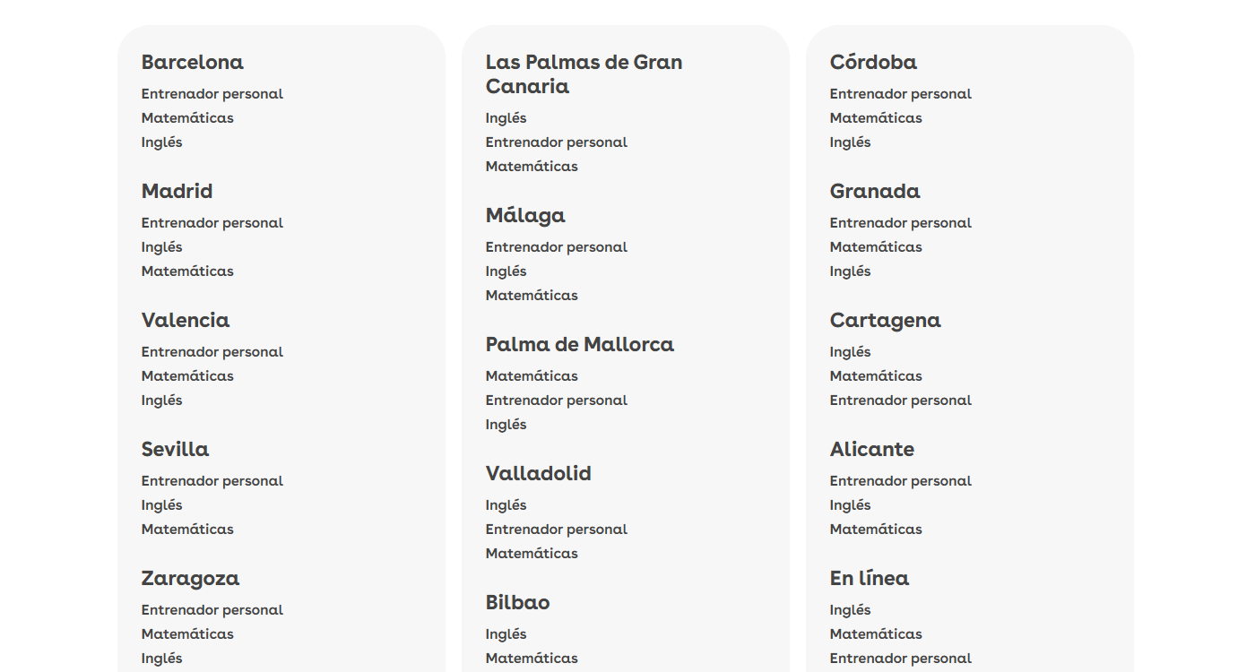Select Matemáticas under En línea
The width and height of the screenshot is (1238, 672).
coord(875,633)
